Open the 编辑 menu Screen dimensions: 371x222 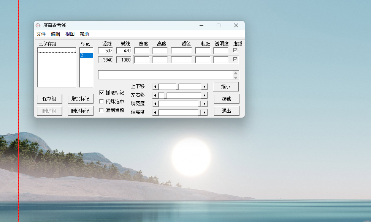tap(55, 34)
